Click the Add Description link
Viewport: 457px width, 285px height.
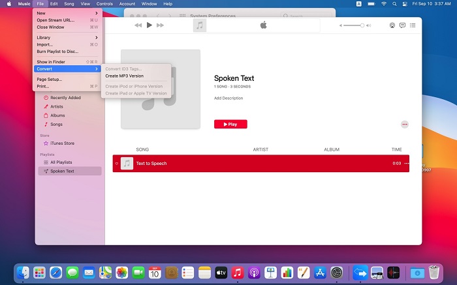click(228, 98)
